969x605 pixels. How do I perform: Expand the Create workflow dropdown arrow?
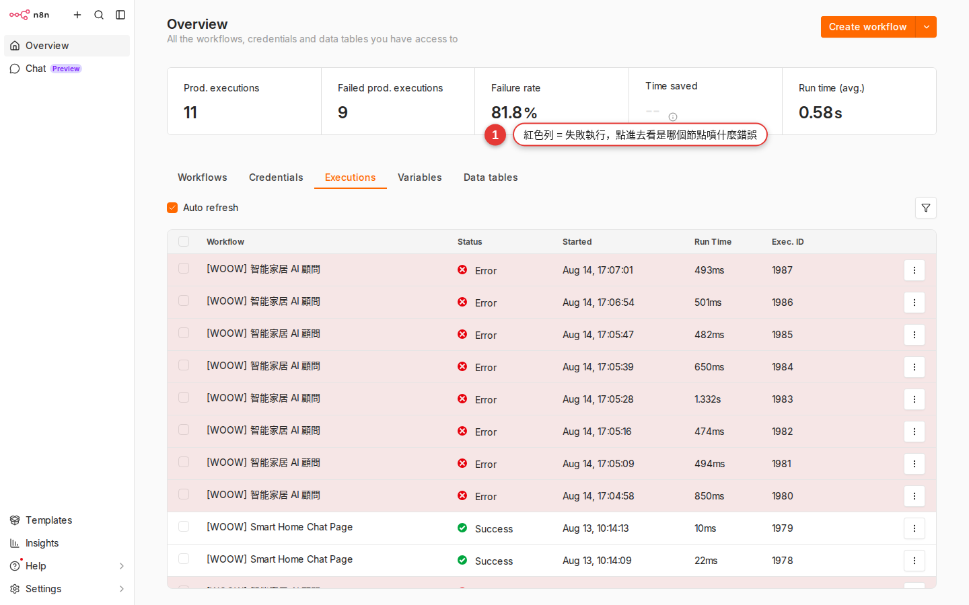[927, 27]
